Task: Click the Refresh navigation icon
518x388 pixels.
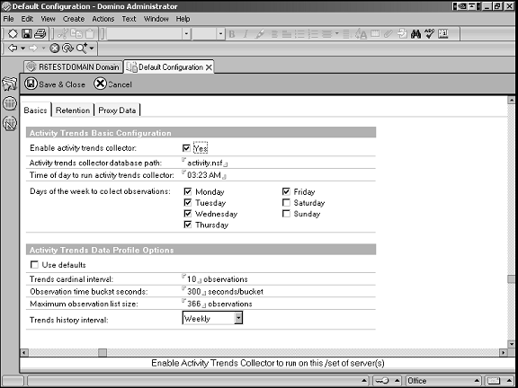Action: (x=67, y=48)
